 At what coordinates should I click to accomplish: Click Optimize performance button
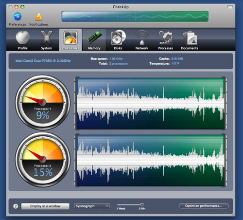(x=204, y=206)
